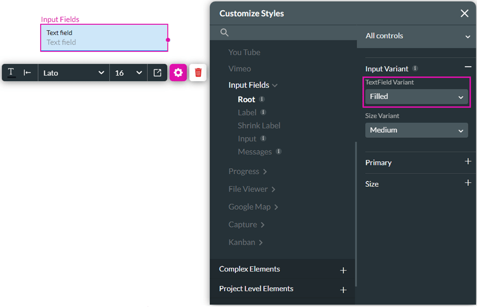Open the font size 16 dropdown
The height and width of the screenshot is (307, 477).
pyautogui.click(x=128, y=72)
